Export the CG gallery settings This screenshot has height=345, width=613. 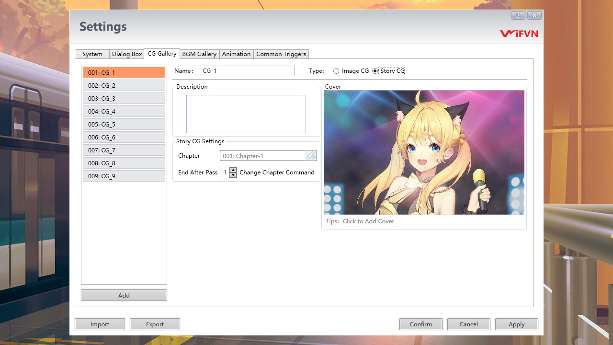tap(155, 324)
